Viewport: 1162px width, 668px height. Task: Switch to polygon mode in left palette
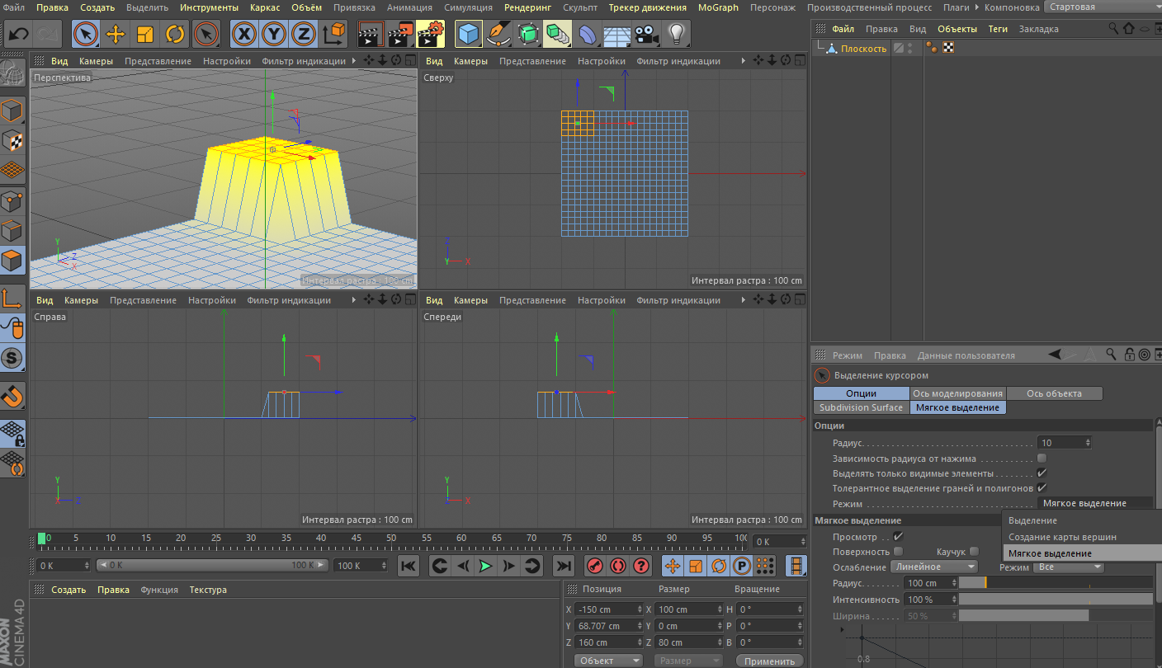point(13,261)
